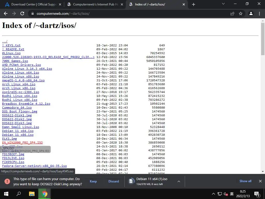
Task: Download Breadbox_Ensemble_4.12.iso
Action: (26, 104)
